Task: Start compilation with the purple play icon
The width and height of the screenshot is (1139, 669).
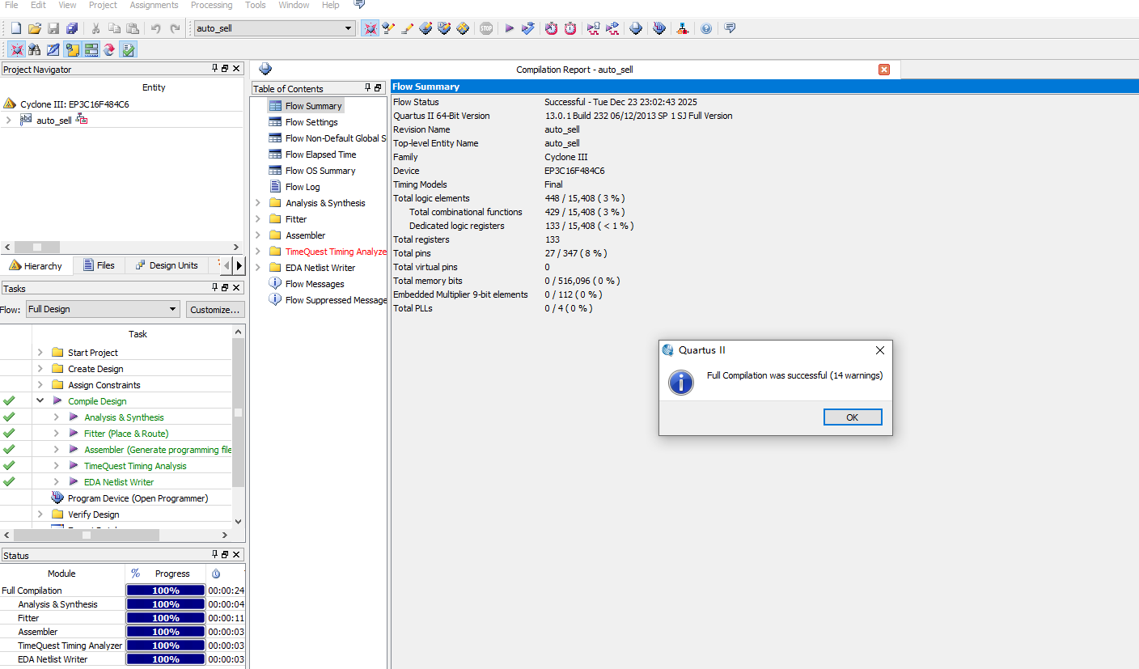Action: 510,28
